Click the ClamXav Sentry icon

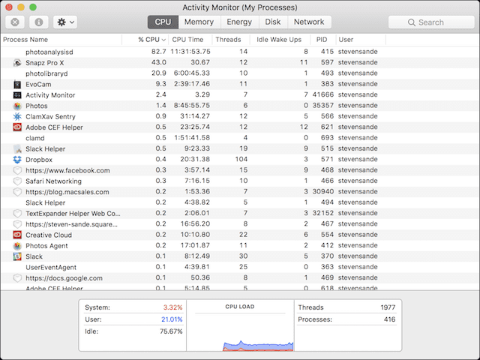tap(17, 117)
